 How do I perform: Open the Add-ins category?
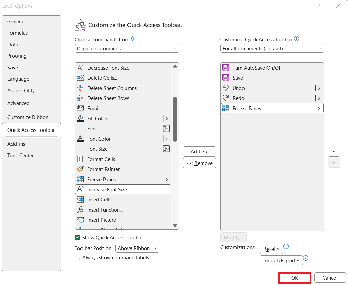(x=31, y=144)
